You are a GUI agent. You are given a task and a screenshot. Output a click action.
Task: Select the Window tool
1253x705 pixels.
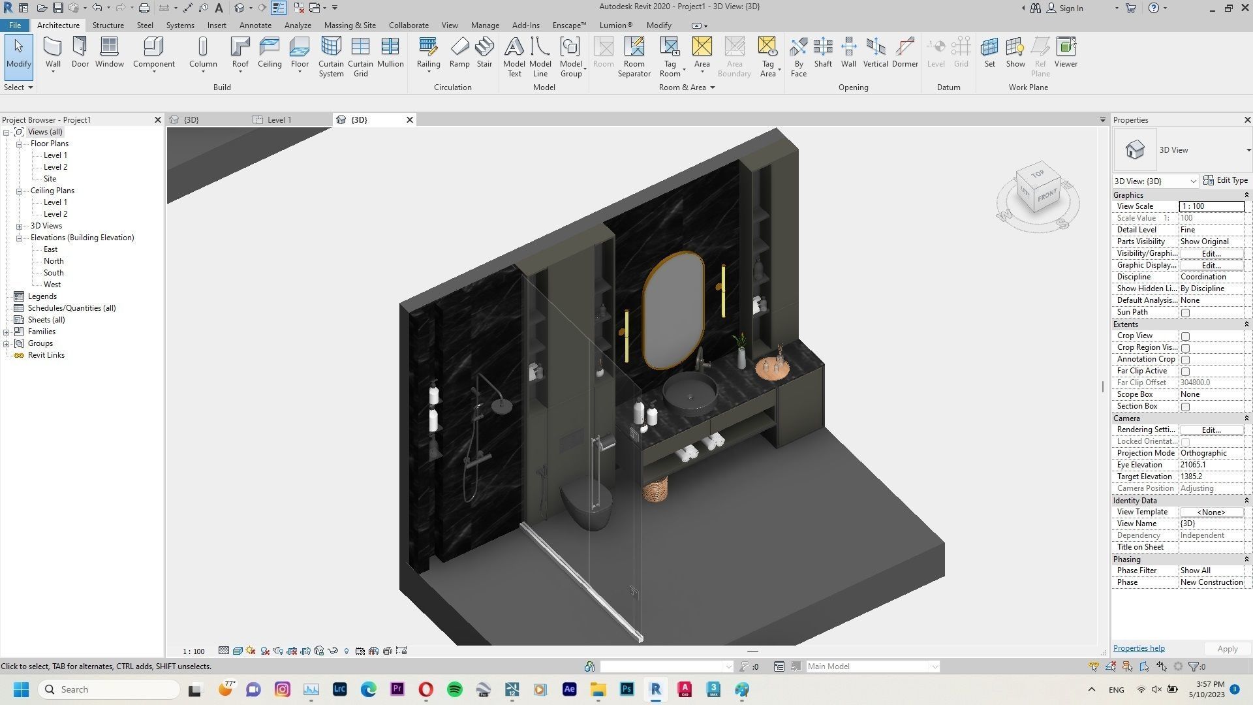coord(109,53)
